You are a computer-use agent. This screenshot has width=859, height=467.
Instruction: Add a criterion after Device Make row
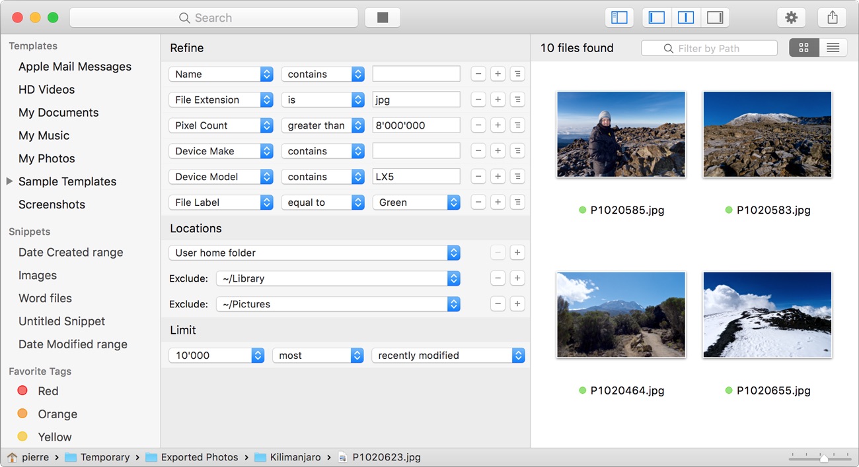coord(498,151)
